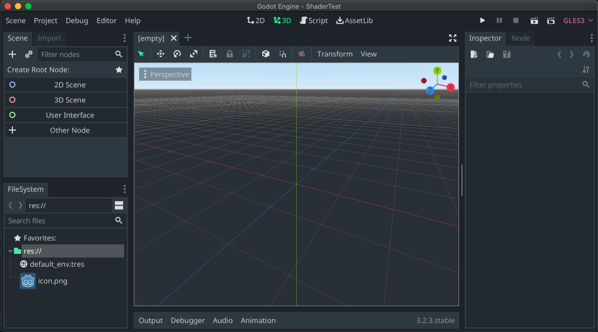Screen dimensions: 598x332
Task: Create new resource icon in Inspector
Action: 474,54
